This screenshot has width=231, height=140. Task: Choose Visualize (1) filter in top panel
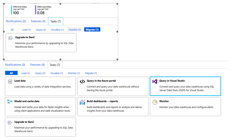tap(57, 30)
